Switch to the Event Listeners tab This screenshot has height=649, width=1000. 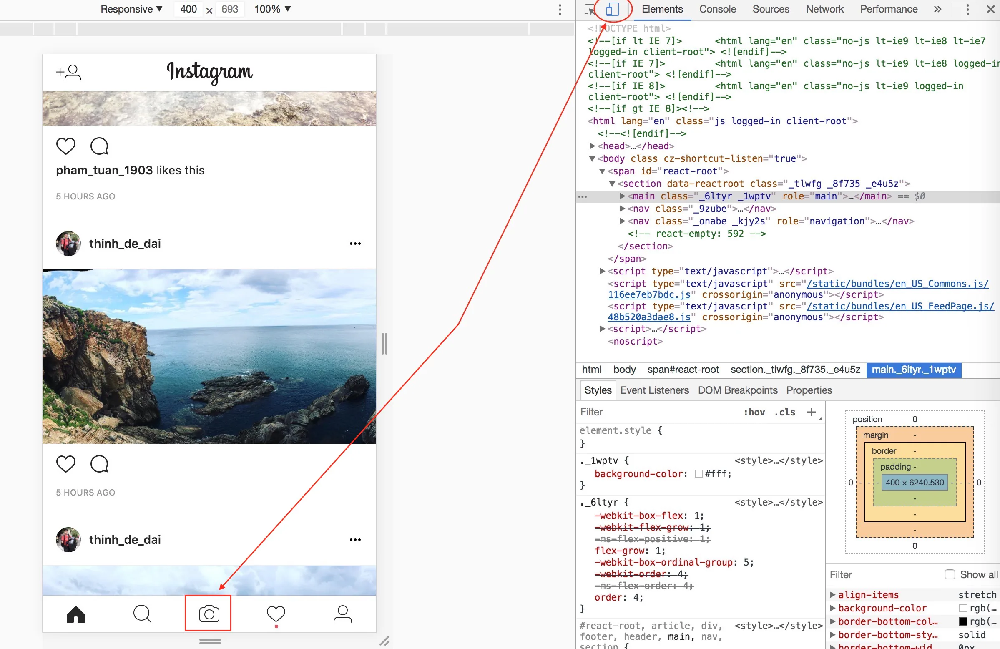[655, 390]
